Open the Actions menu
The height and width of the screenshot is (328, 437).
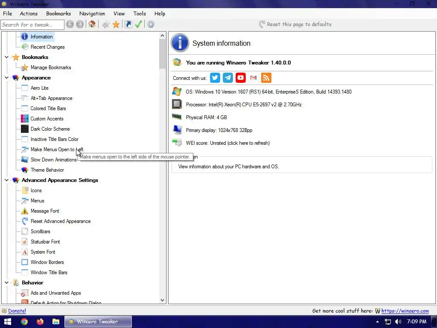coord(29,13)
